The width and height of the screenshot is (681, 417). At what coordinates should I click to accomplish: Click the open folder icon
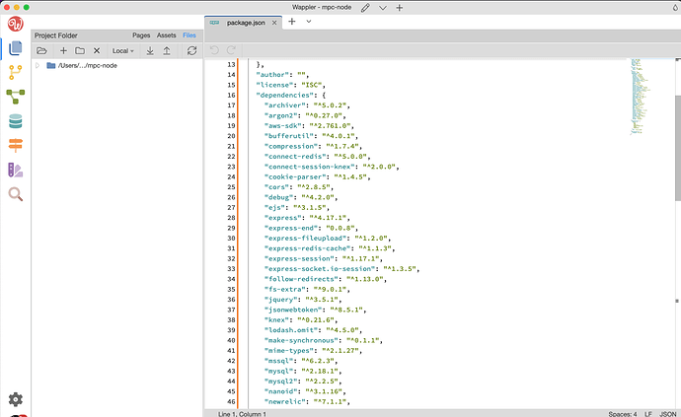coord(42,50)
